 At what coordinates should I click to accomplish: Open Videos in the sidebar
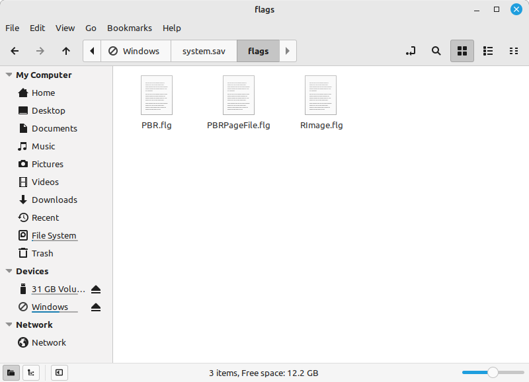56,182
